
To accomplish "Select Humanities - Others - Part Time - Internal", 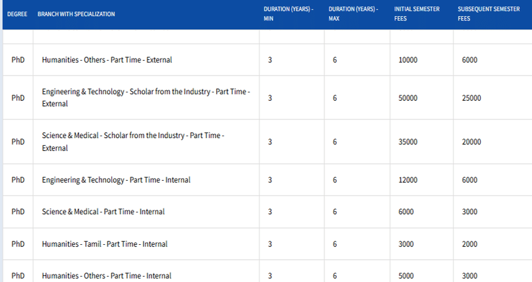I will pyautogui.click(x=106, y=276).
